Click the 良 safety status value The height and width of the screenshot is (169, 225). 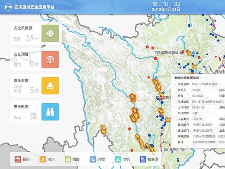point(33,116)
